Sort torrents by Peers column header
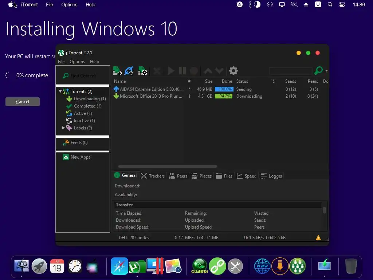 (313, 81)
